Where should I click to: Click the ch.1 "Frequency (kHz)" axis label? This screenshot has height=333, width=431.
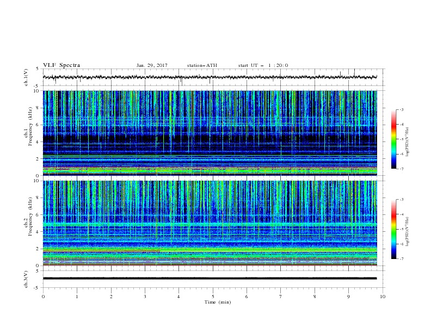click(x=30, y=127)
